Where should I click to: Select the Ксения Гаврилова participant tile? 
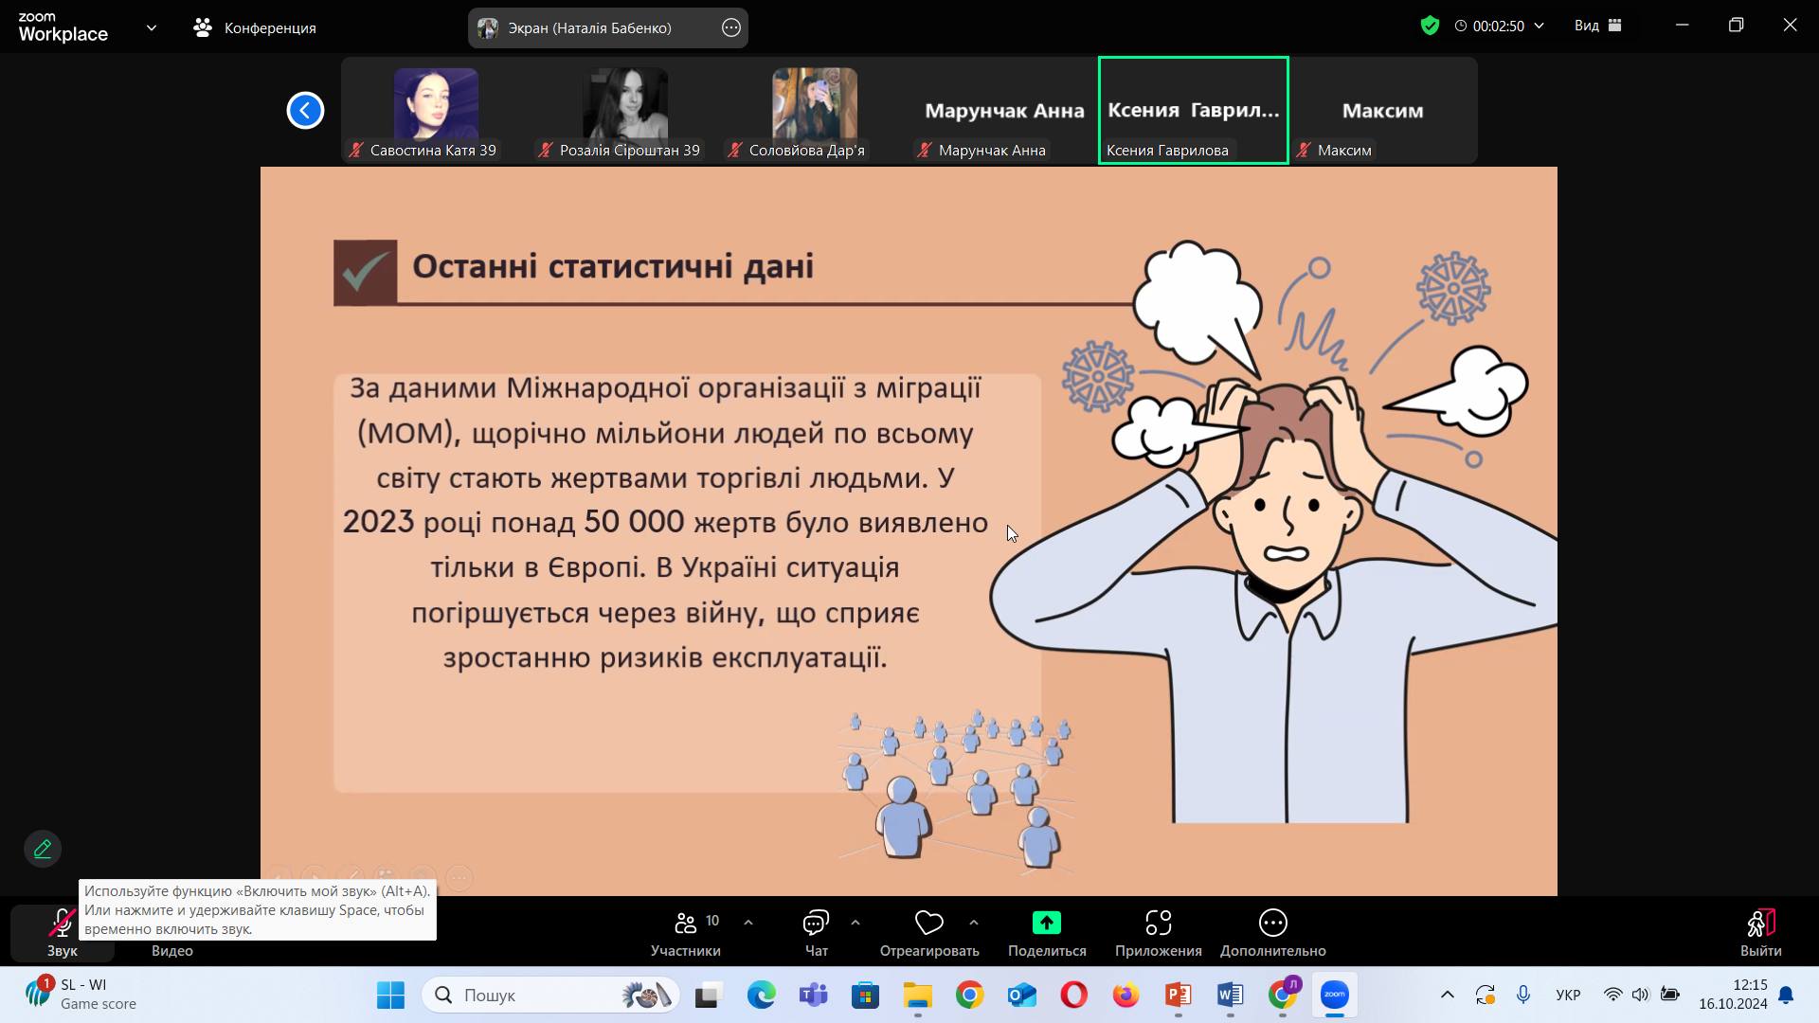click(1193, 110)
